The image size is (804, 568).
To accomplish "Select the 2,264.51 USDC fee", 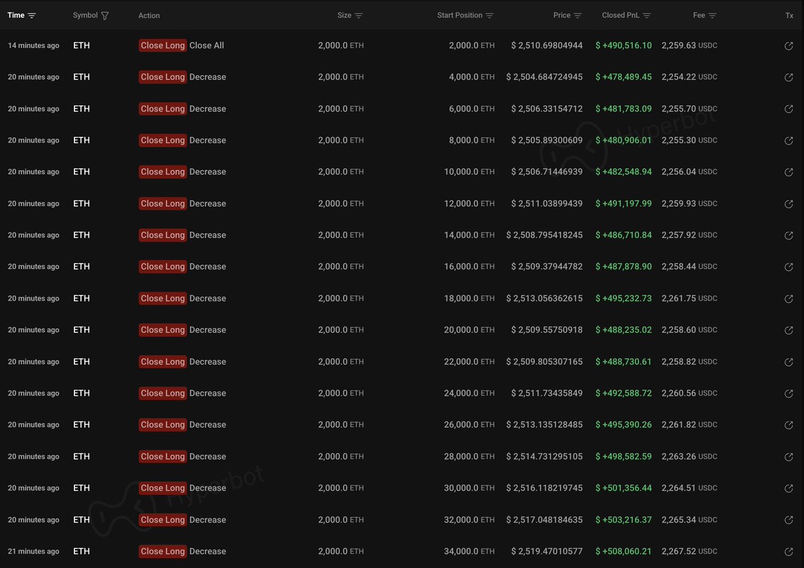I will 689,488.
